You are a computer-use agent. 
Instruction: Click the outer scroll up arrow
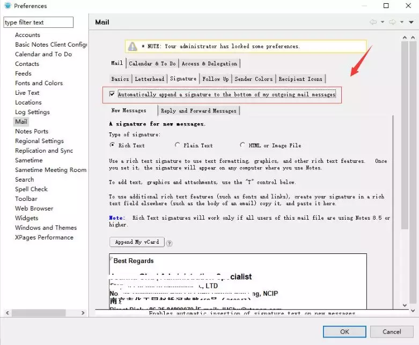(413, 37)
